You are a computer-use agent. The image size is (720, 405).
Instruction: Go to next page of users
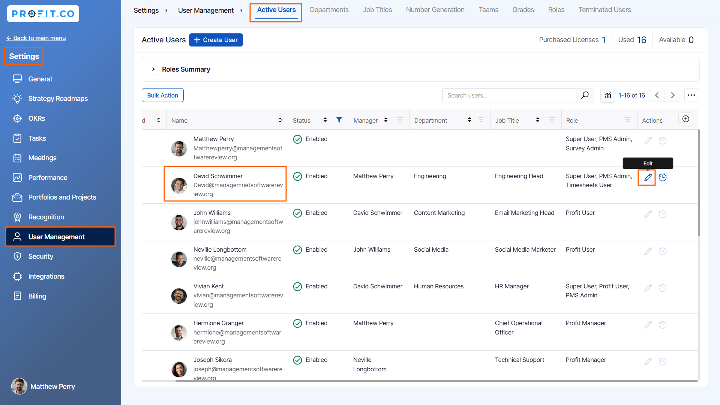673,95
